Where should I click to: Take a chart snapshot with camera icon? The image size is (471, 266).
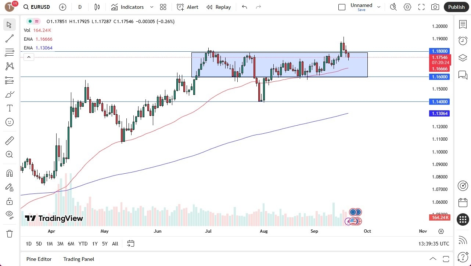435,7
